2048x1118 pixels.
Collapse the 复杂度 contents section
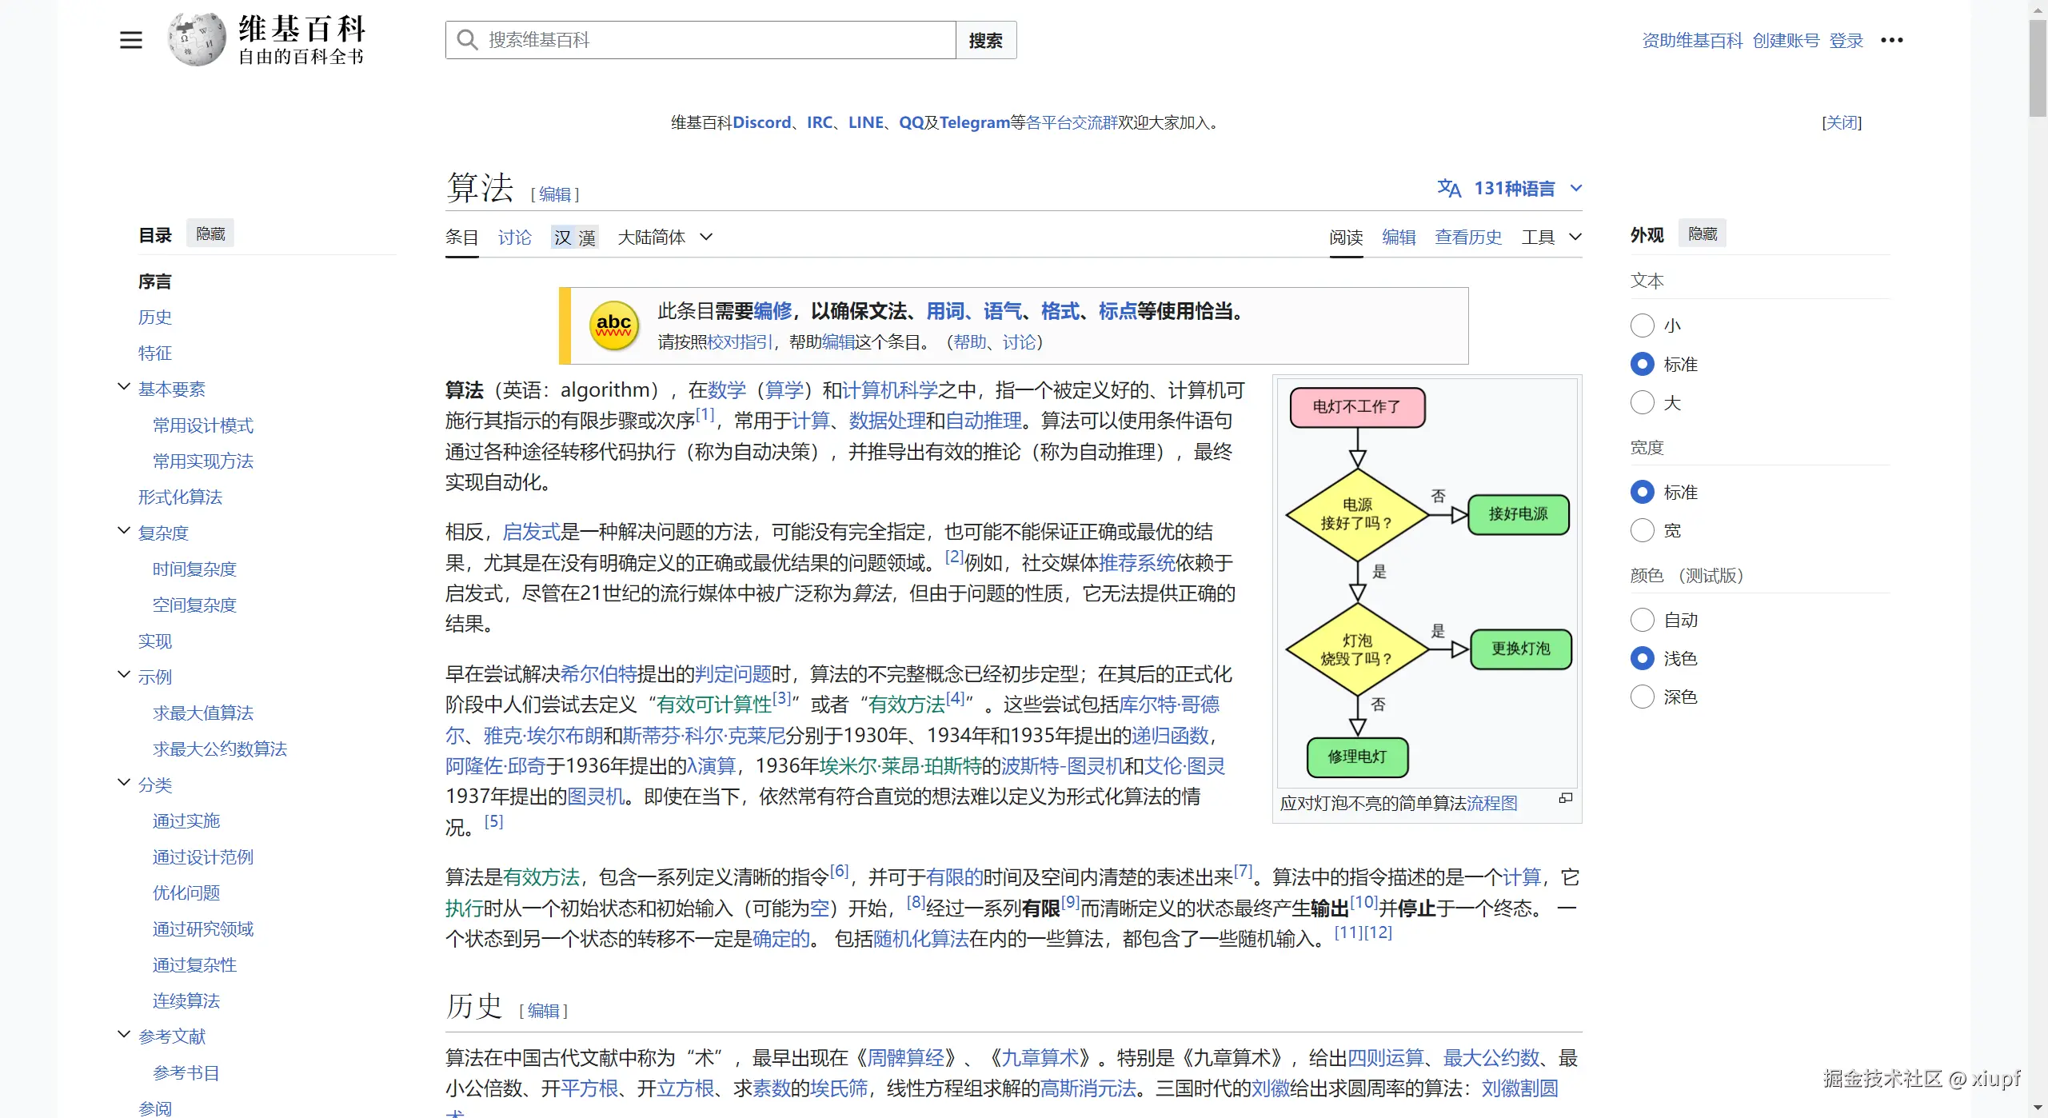124,531
